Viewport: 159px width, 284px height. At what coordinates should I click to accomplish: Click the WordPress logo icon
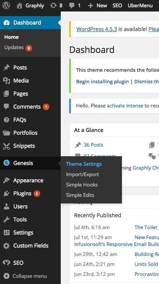pyautogui.click(x=6, y=5)
